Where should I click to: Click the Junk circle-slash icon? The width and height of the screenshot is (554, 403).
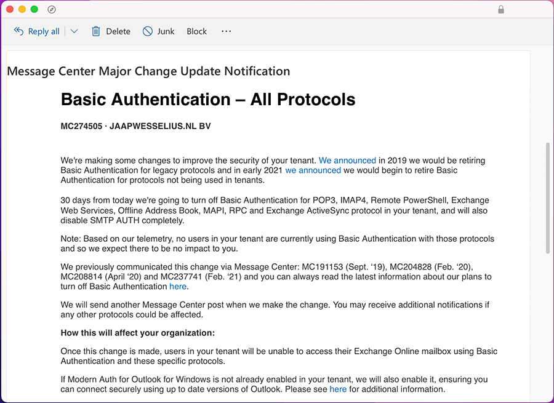147,31
